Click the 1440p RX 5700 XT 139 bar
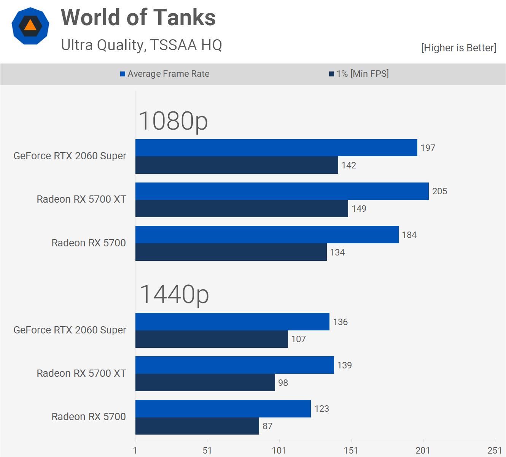The image size is (506, 457). tap(234, 365)
